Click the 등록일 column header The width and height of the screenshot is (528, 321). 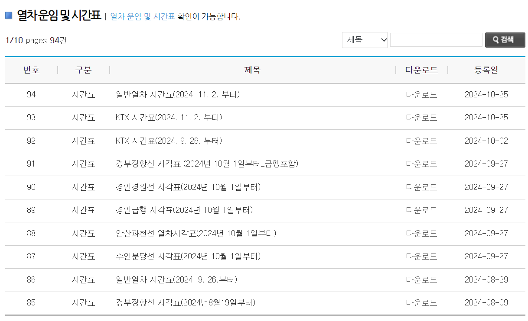tap(486, 70)
